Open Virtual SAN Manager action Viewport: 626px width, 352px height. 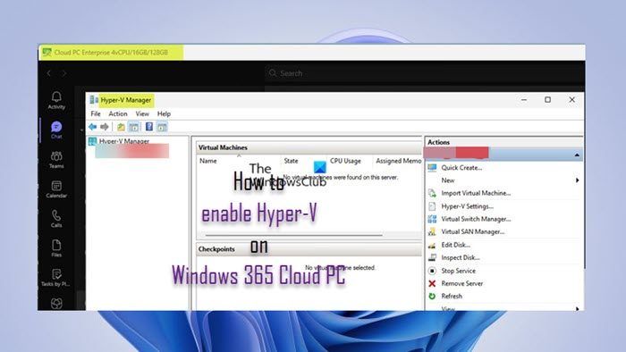[x=473, y=231]
